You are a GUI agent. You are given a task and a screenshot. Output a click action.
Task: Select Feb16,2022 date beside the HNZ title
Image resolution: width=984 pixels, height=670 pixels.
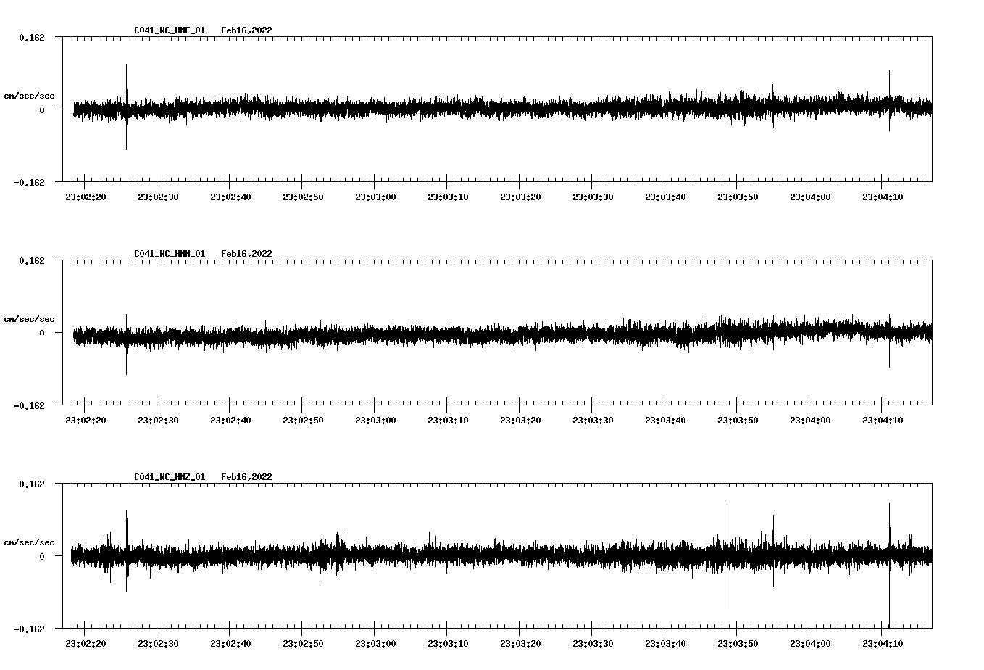tap(246, 477)
